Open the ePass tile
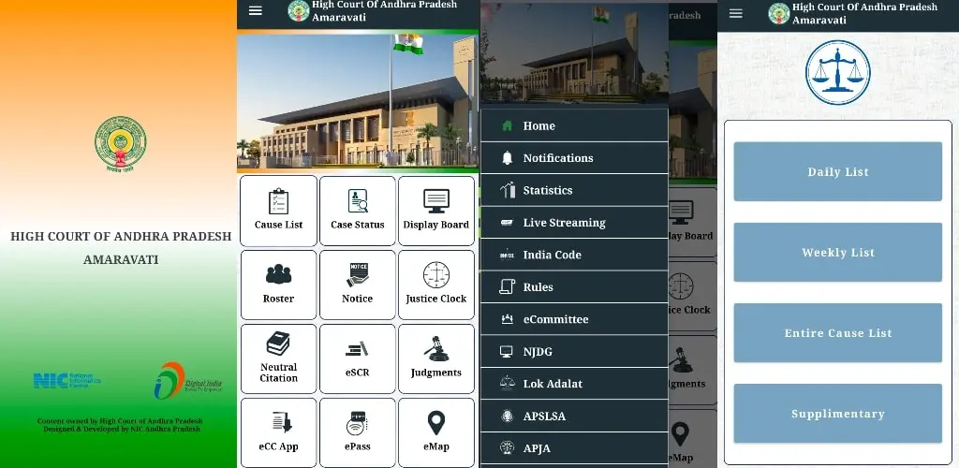 (x=357, y=432)
